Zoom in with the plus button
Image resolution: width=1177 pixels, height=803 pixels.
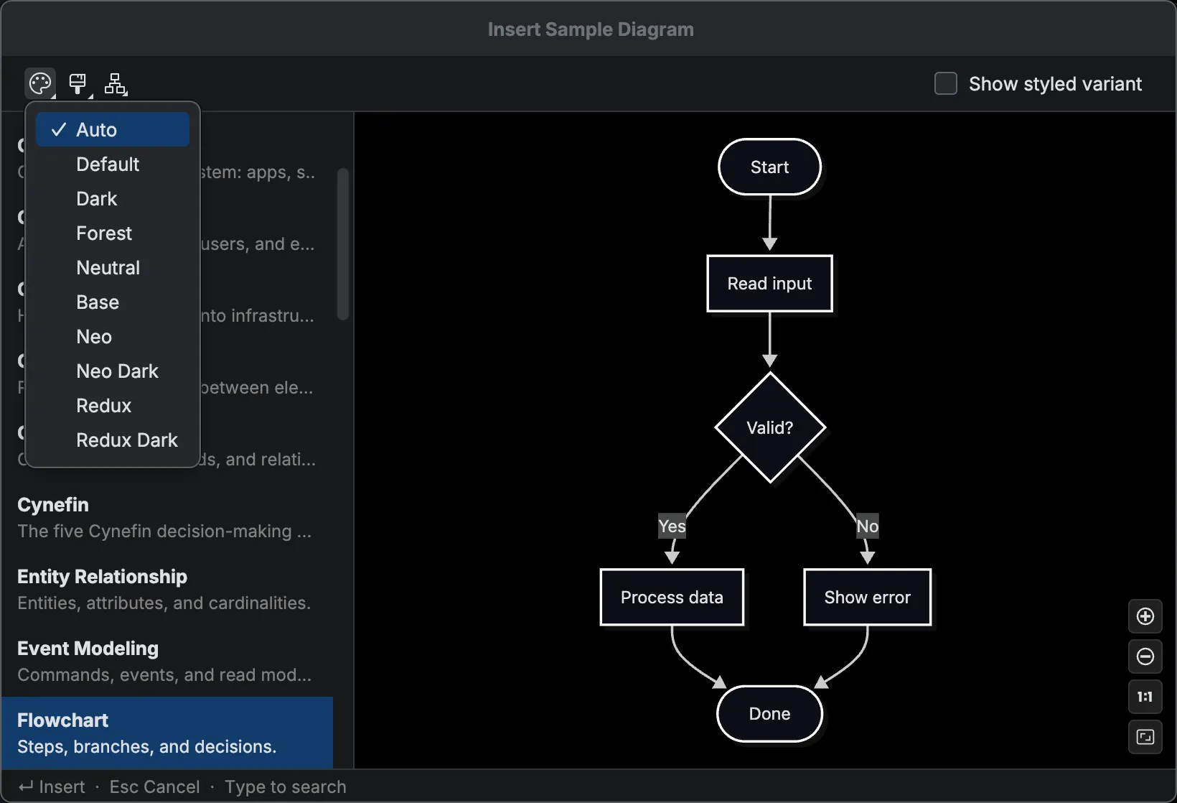pyautogui.click(x=1145, y=616)
